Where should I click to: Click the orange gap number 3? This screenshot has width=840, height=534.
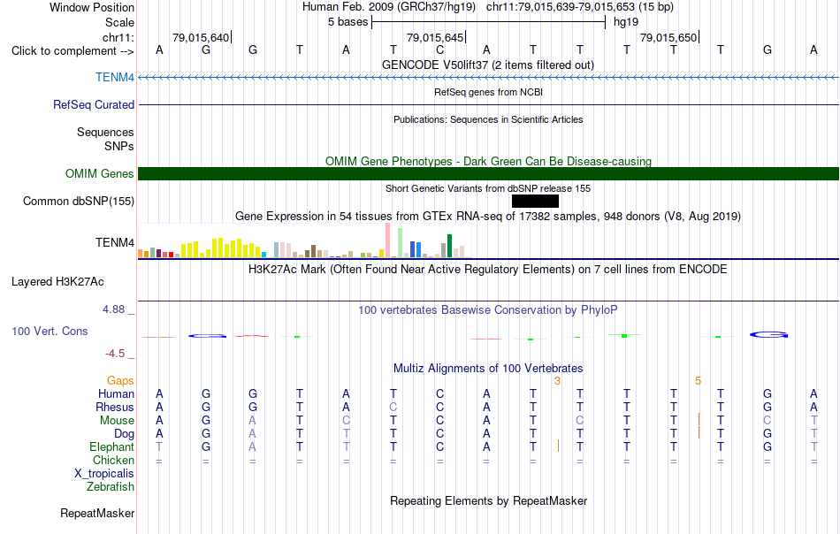click(557, 380)
